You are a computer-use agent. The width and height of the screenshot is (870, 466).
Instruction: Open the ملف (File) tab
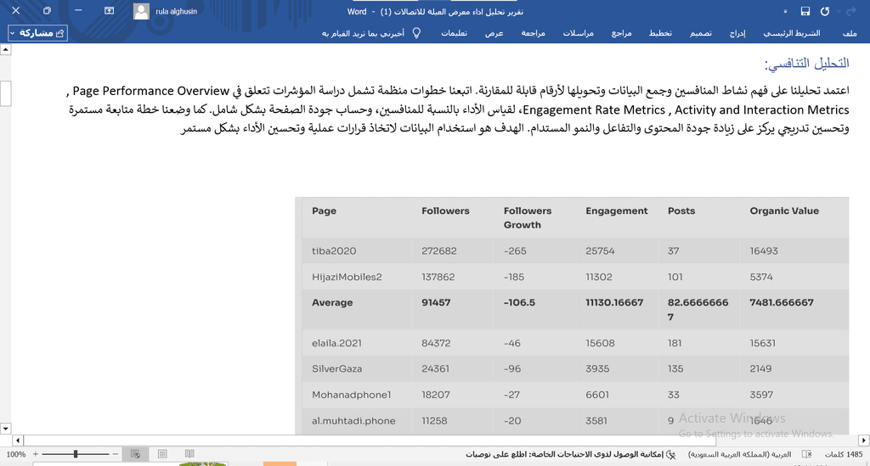[850, 33]
